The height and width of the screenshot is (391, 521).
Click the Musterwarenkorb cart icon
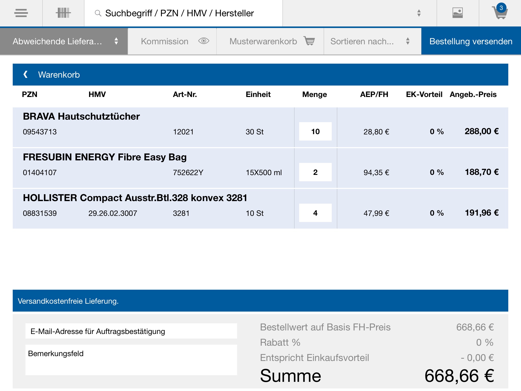tap(310, 41)
